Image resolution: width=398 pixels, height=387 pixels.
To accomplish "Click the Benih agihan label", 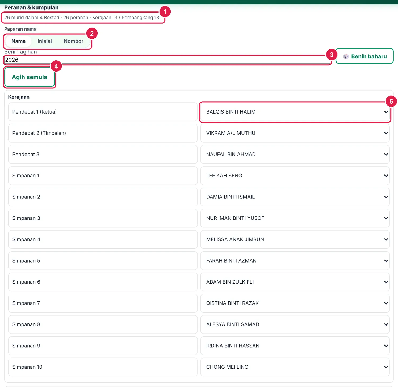I will (x=20, y=52).
